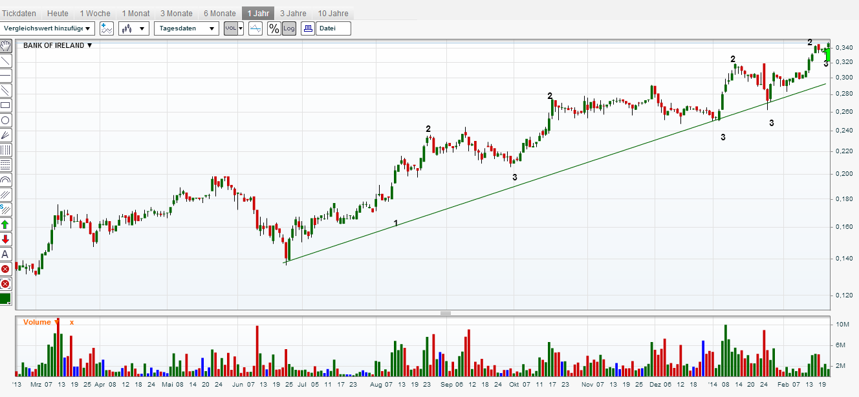
Task: Select the text annotation tool
Action: [6, 254]
